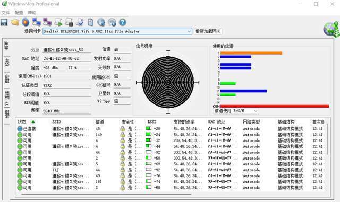Switch to the IP 连接 side tab
The height and width of the screenshot is (202, 340).
coord(7,98)
